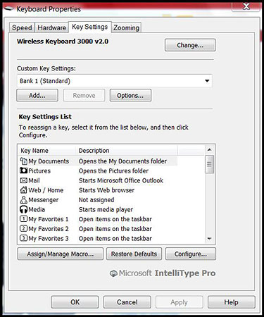Image resolution: width=264 pixels, height=317 pixels.
Task: Click the Description column header
Action: click(127, 151)
